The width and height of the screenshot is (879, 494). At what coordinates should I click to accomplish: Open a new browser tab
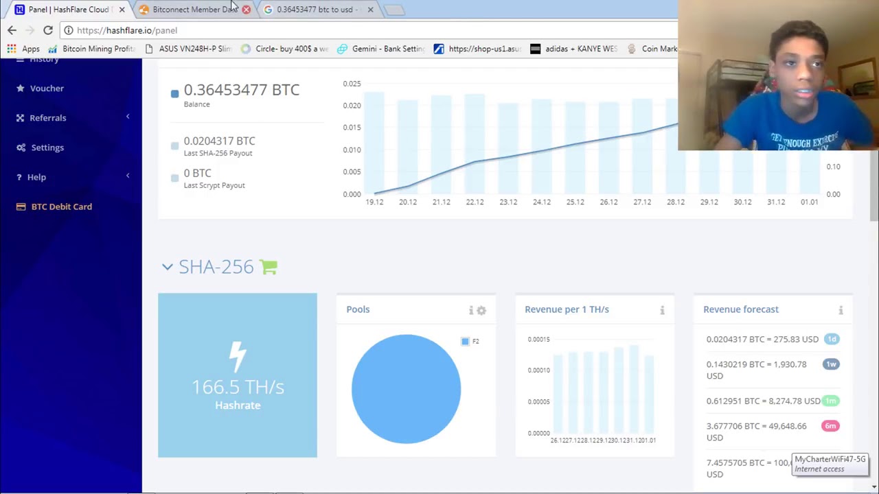coord(394,10)
